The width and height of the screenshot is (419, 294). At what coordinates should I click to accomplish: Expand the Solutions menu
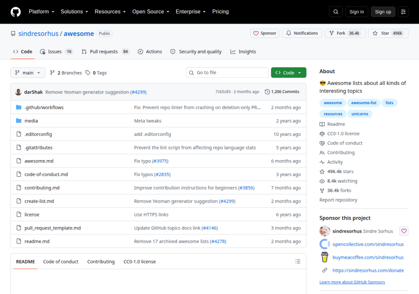74,12
